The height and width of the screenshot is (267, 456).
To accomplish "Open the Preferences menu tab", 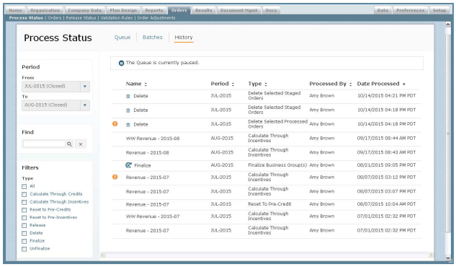I will click(411, 10).
